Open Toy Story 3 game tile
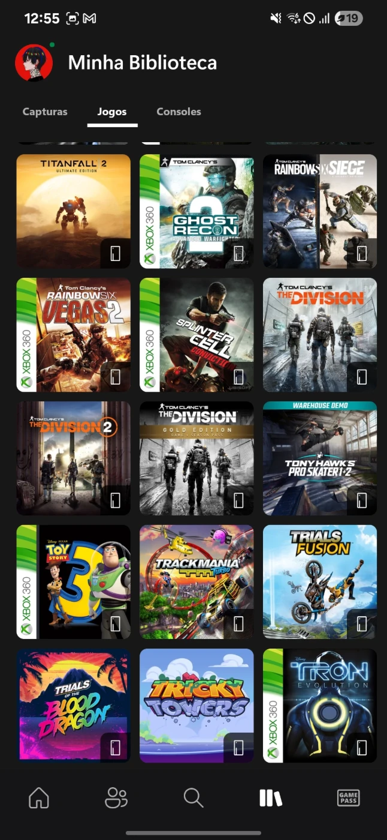 (73, 582)
